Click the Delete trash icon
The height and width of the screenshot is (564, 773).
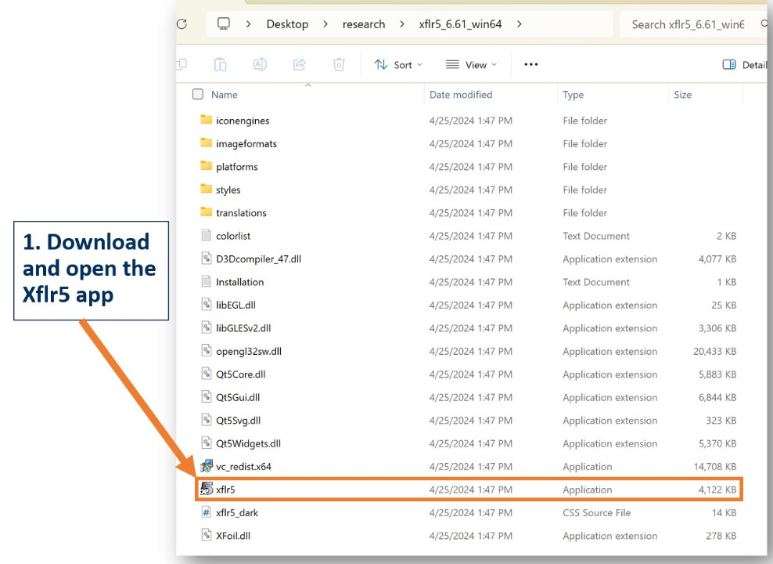(x=339, y=65)
